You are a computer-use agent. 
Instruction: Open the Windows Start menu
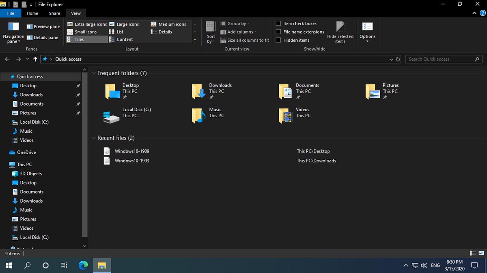[9, 266]
